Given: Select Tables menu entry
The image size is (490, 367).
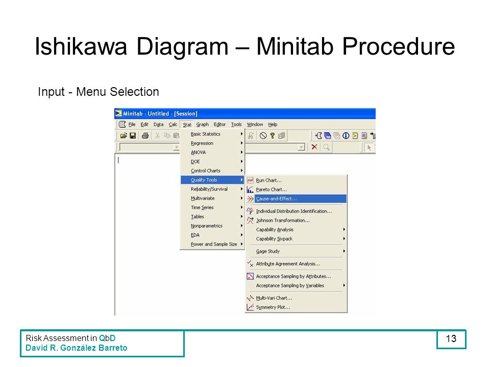Looking at the screenshot, I should coord(212,217).
